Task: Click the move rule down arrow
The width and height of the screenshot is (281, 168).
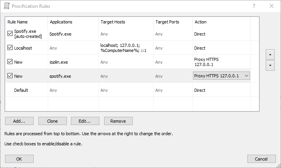Action: (x=270, y=65)
